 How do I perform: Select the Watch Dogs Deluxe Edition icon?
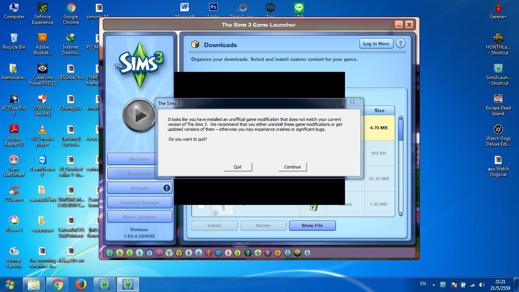498,135
